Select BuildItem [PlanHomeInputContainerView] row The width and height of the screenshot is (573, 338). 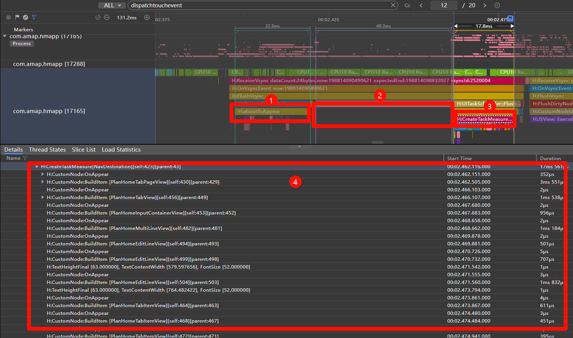286,213
